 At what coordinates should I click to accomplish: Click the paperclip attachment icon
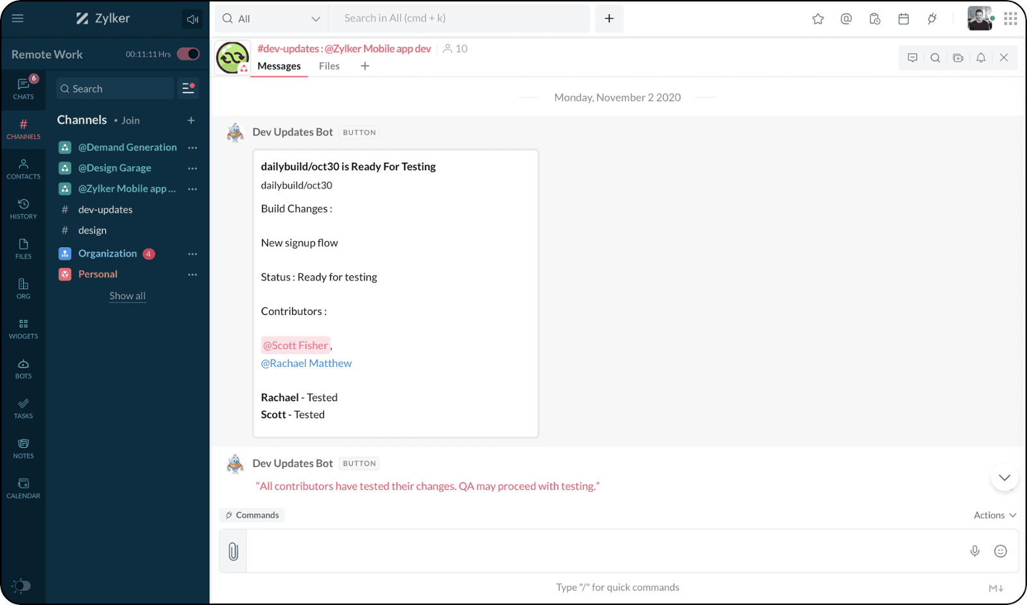coord(233,551)
